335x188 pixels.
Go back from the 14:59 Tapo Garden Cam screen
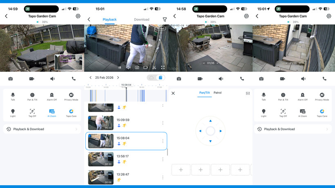[x=6, y=16]
